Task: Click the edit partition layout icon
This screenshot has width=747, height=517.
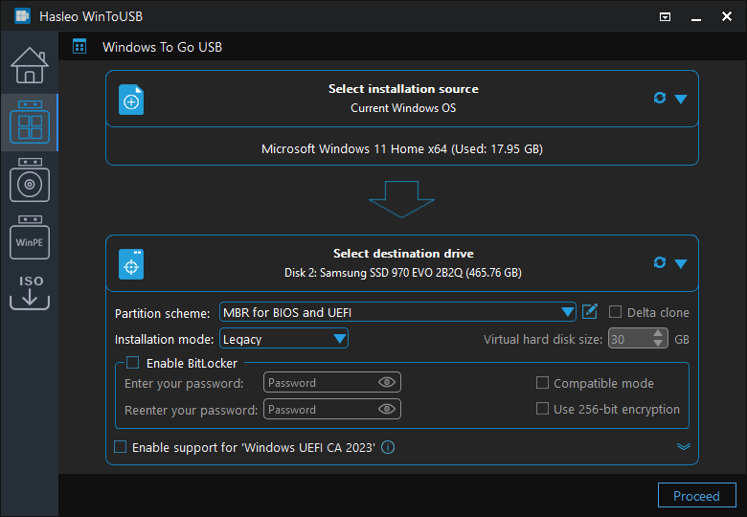Action: tap(590, 311)
